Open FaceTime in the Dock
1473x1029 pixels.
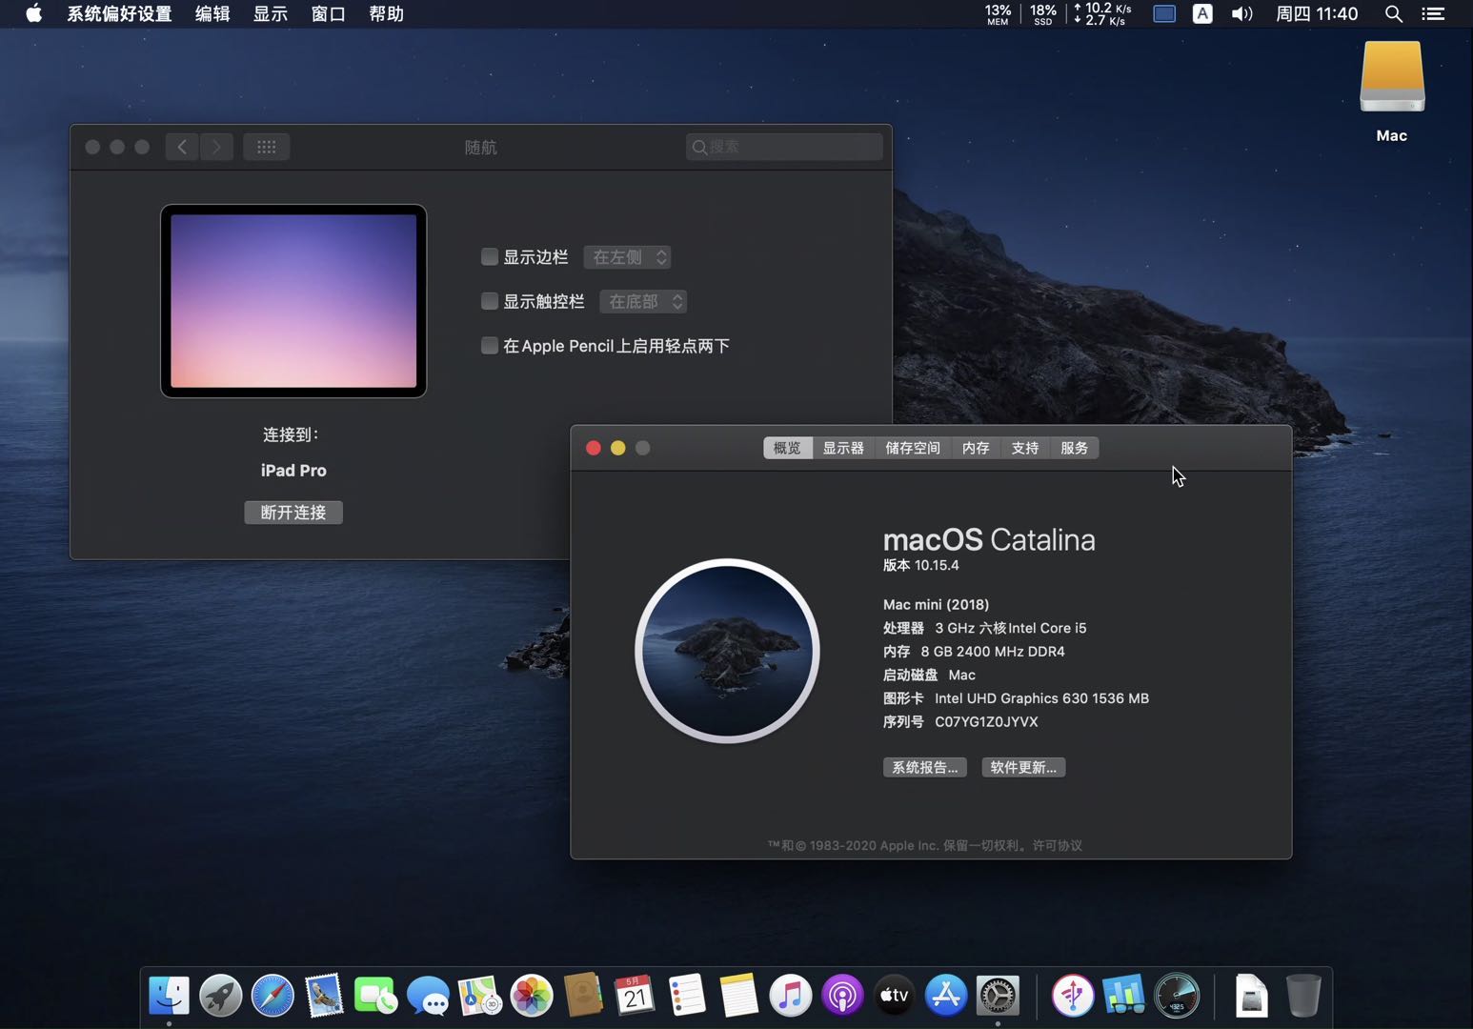375,996
